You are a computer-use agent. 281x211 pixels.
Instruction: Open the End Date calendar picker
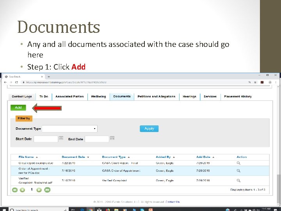112,138
